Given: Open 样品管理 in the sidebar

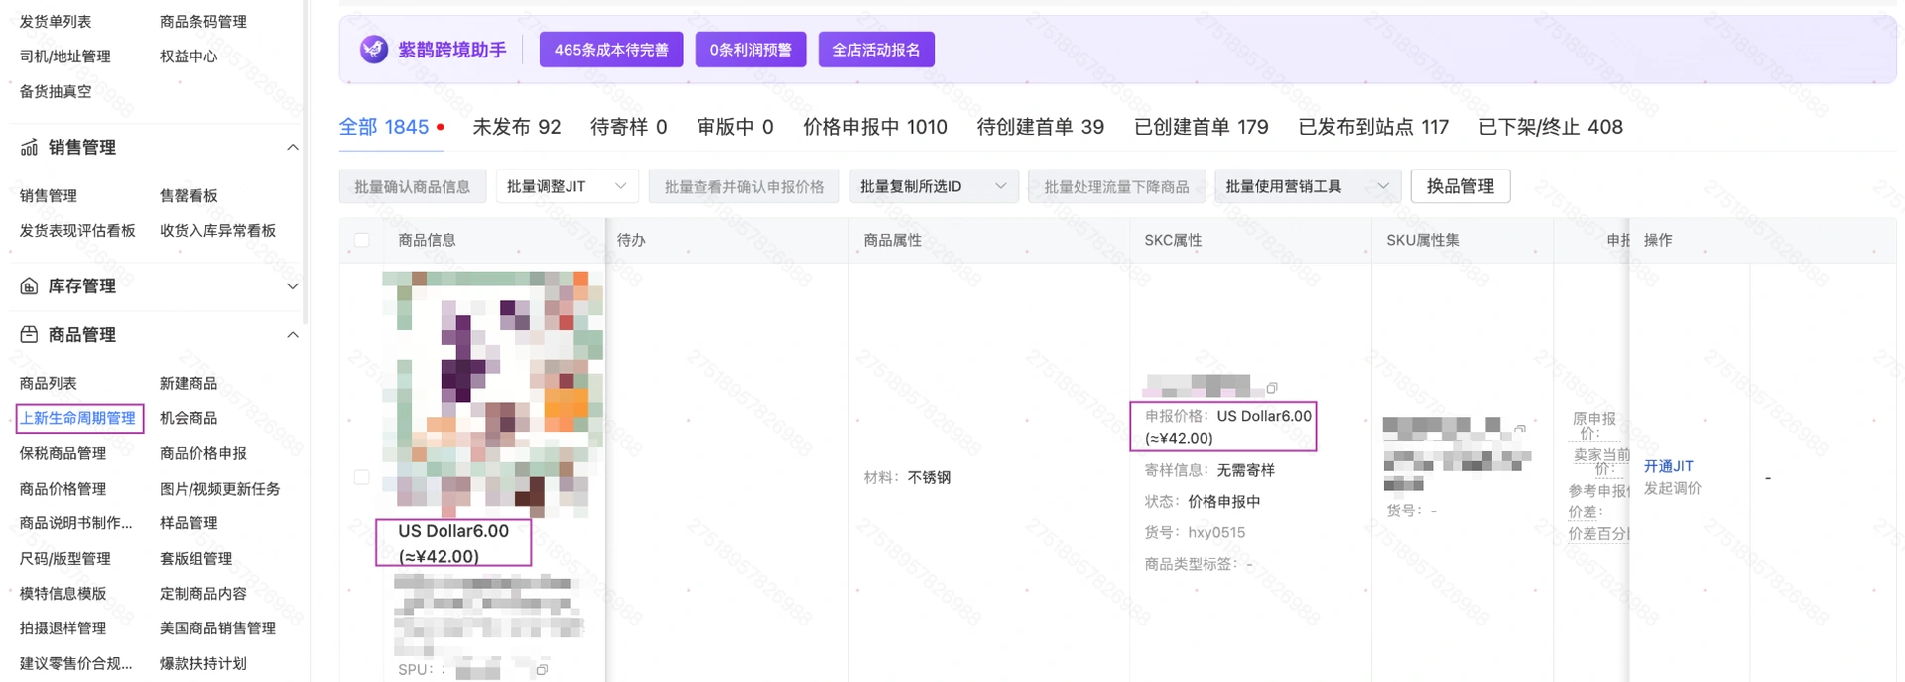Looking at the screenshot, I should tap(189, 523).
